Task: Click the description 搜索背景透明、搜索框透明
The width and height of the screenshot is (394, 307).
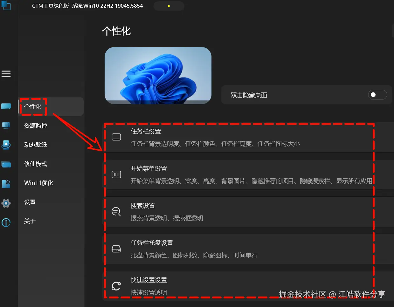Action: pyautogui.click(x=167, y=218)
